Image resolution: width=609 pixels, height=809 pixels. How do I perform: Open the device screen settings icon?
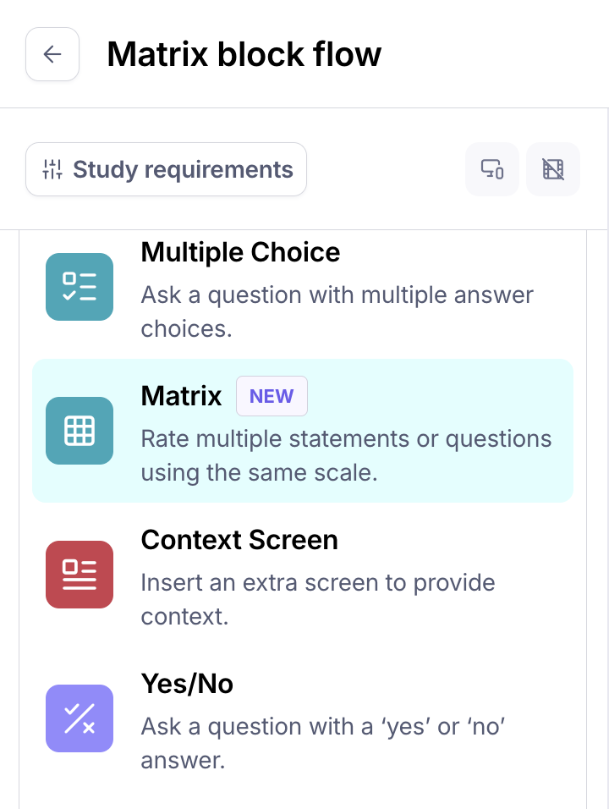492,169
